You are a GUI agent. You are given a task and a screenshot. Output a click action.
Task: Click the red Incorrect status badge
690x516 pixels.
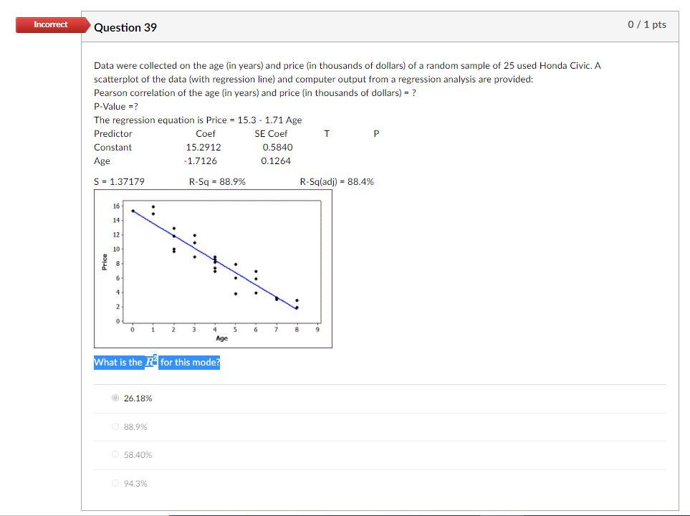click(49, 24)
